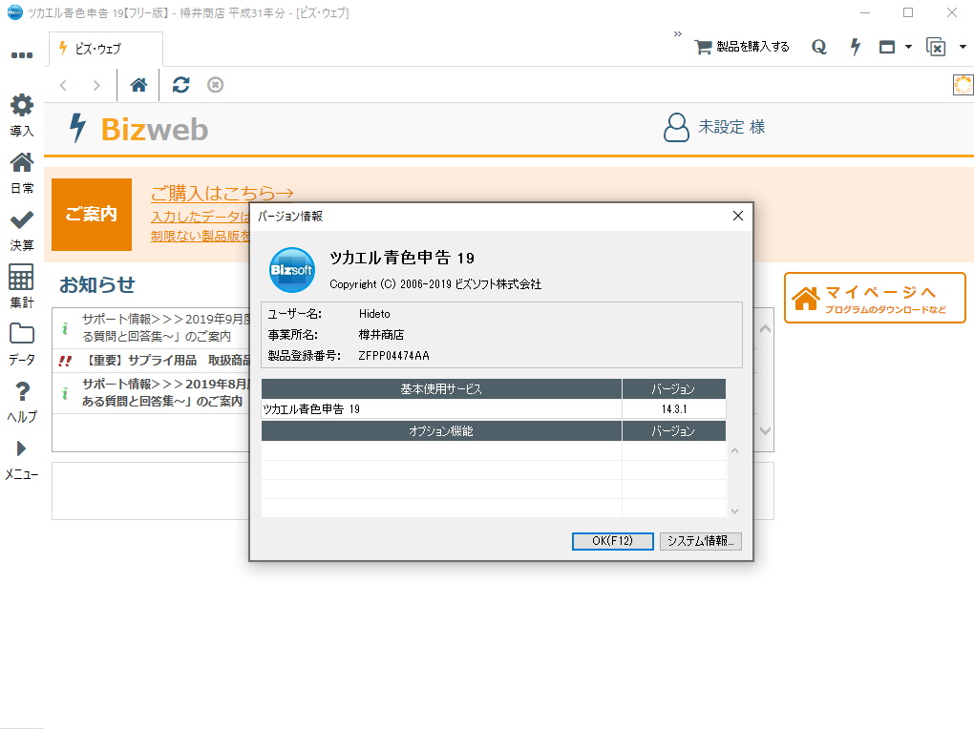Open the 集計 calculator section
Screen dimensions: 974x729
[x=22, y=287]
